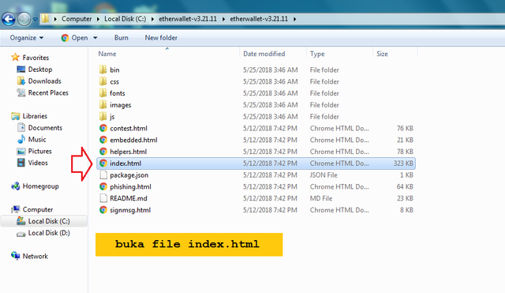The height and width of the screenshot is (293, 505).
Task: Select Local Disk (C:) in the address breadcrumb
Action: 125,19
